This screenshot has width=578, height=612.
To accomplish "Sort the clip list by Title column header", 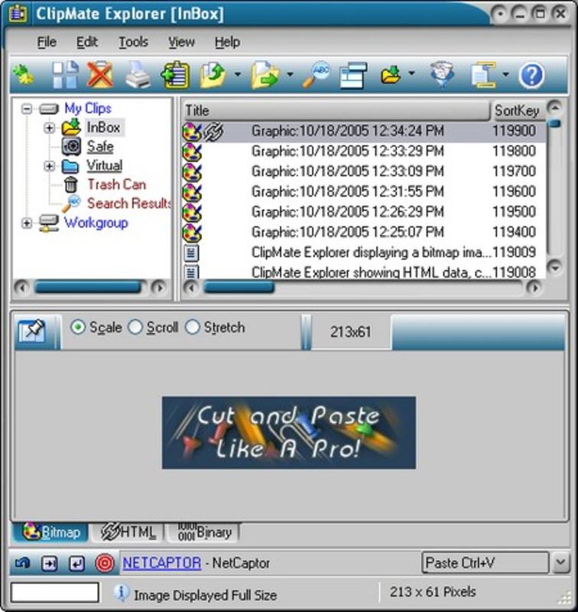I will pyautogui.click(x=336, y=110).
